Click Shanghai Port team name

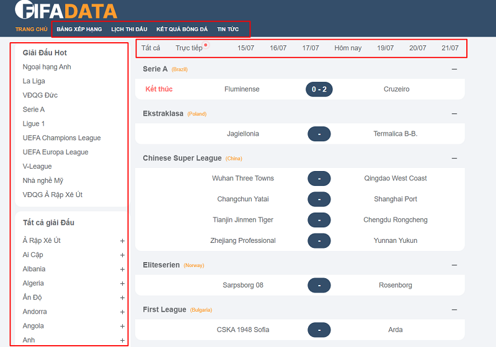(396, 199)
